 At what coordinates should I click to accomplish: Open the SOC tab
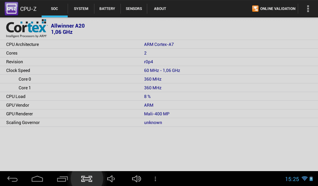pos(55,9)
